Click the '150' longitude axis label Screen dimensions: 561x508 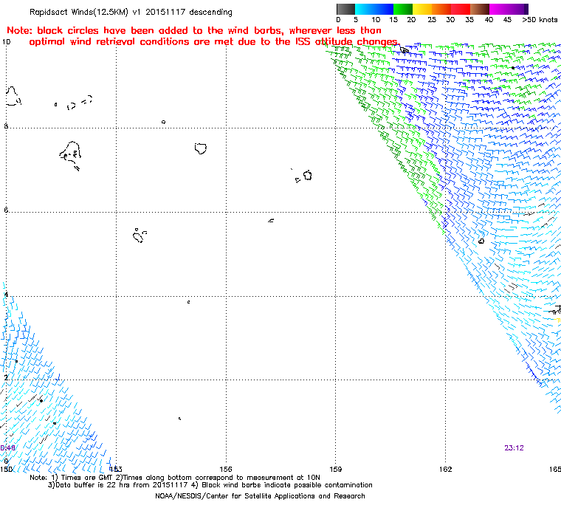pyautogui.click(x=6, y=469)
